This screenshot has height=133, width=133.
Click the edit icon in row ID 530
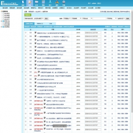[35, 50]
